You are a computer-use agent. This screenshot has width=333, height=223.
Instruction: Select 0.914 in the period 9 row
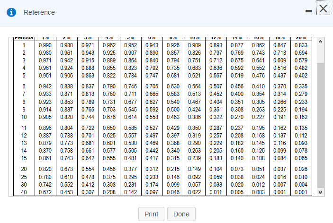pyautogui.click(x=45, y=110)
